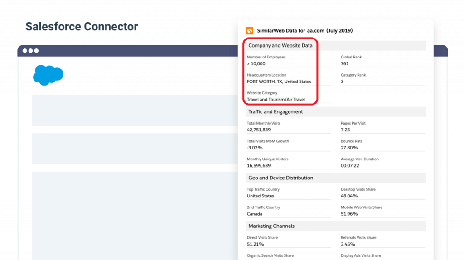Click the Organic Search Visits Share label
Viewport: 464px width, 260px height.
click(x=270, y=255)
